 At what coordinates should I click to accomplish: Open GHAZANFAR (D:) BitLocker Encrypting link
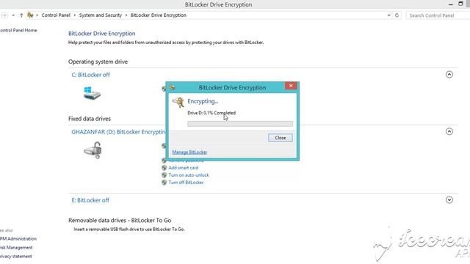(118, 132)
